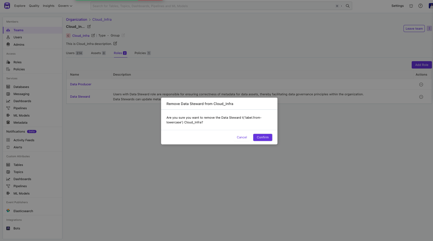
Task: Click the Elasticsearch icon
Action: (8, 211)
